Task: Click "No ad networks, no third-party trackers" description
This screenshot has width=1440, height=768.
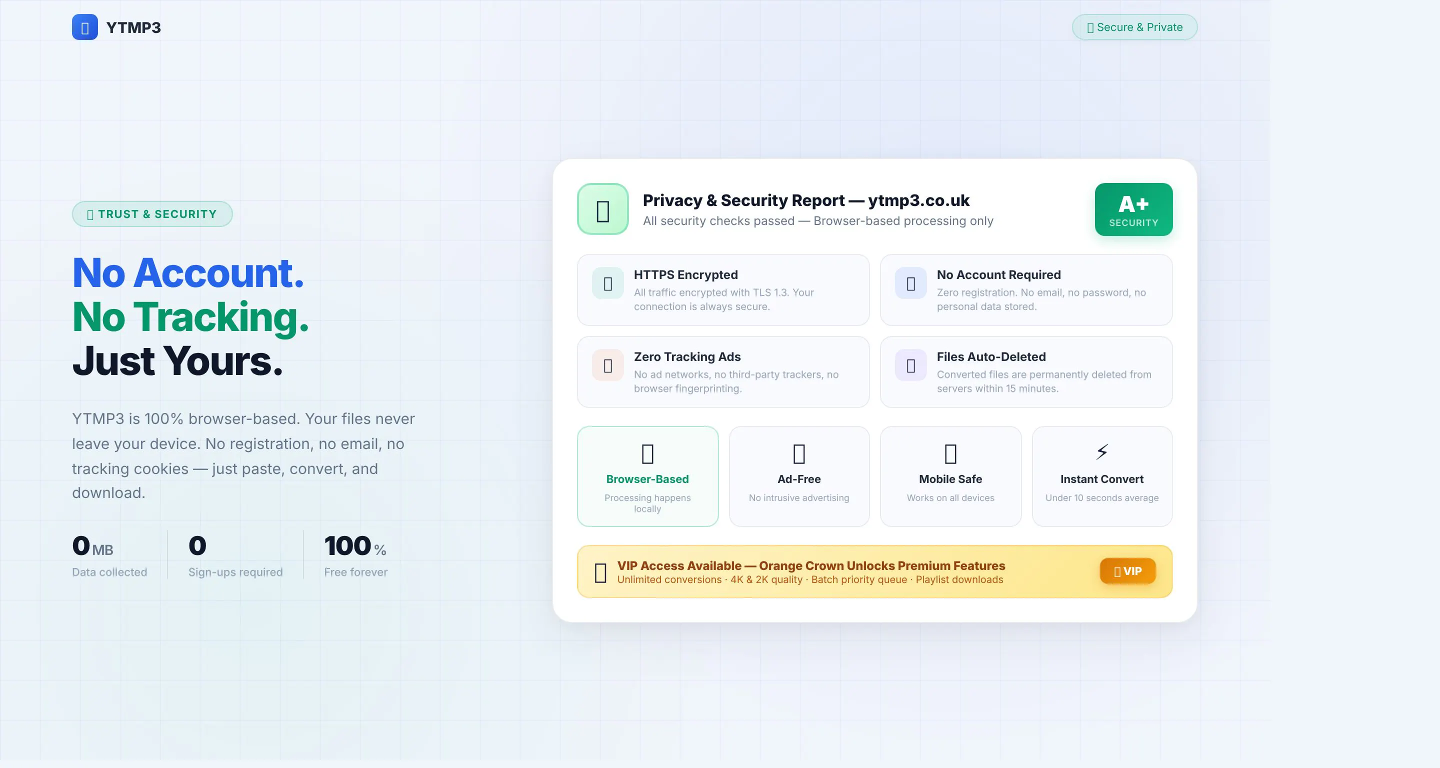Action: pos(736,381)
